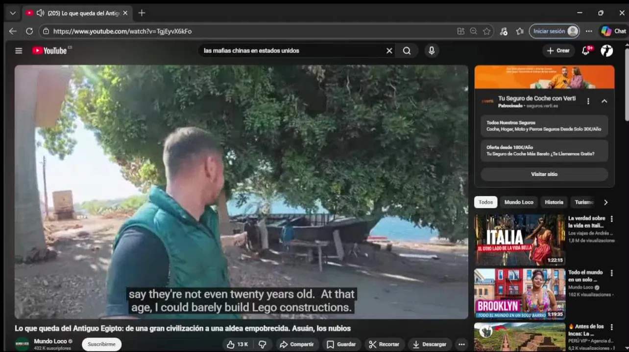Open the favorites list icon
The height and width of the screenshot is (352, 629).
pos(520,31)
